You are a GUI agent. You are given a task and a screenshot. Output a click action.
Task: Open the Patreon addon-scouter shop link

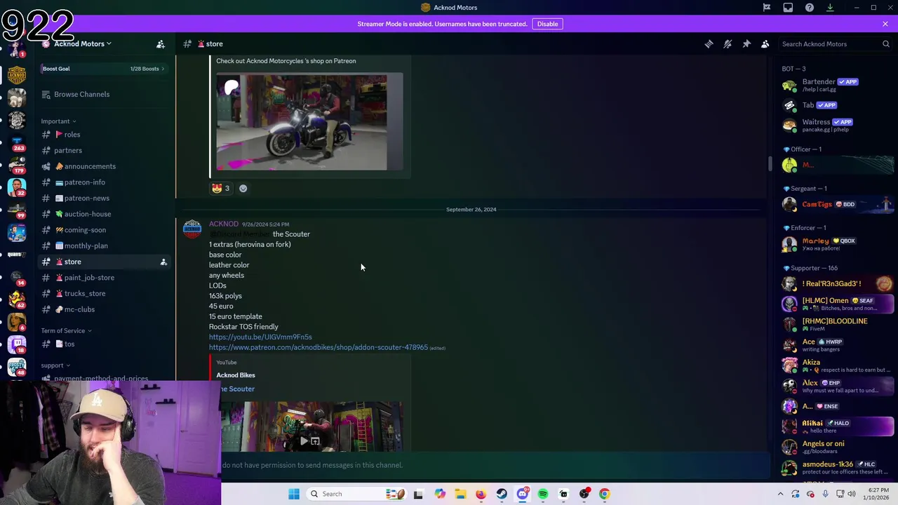[x=318, y=347]
